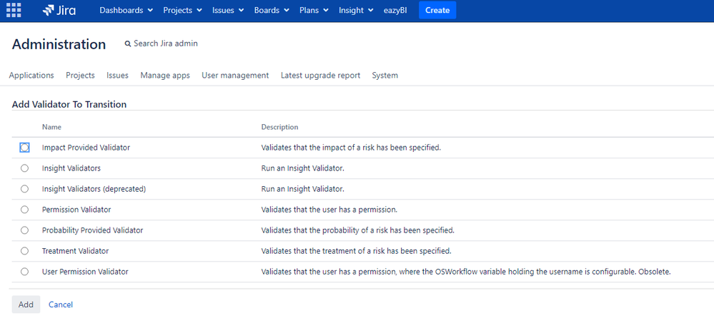Viewport: 714px width, 318px height.
Task: Select User Permission Validator radio button
Action: [24, 272]
